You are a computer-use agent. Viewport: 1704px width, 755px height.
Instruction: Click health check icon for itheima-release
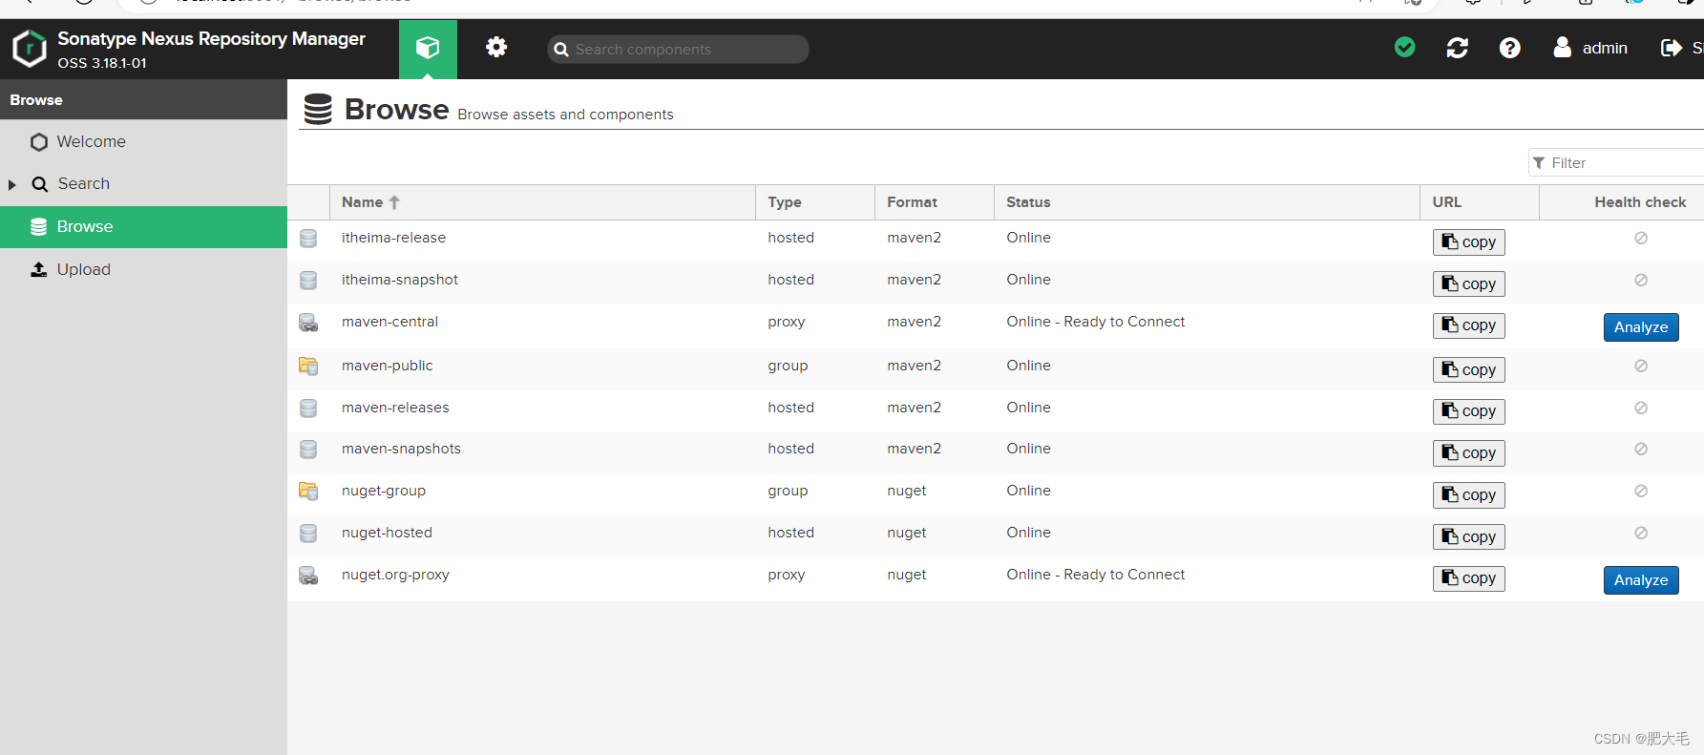tap(1641, 238)
